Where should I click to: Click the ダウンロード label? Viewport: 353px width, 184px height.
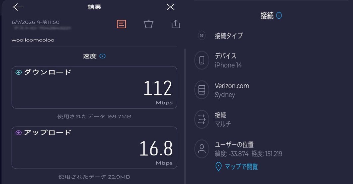tap(48, 72)
